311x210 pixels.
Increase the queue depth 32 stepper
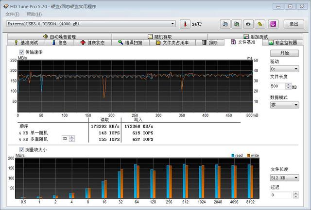tap(72, 137)
